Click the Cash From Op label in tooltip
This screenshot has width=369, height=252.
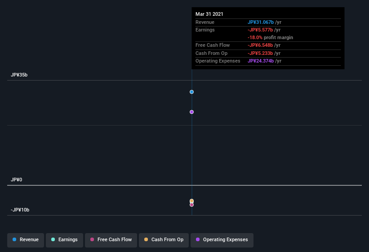[211, 53]
